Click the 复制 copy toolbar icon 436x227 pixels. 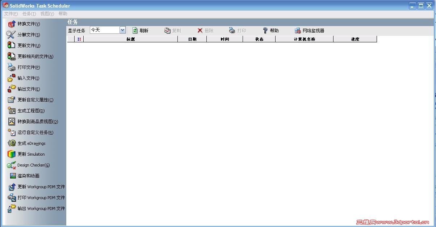point(167,31)
